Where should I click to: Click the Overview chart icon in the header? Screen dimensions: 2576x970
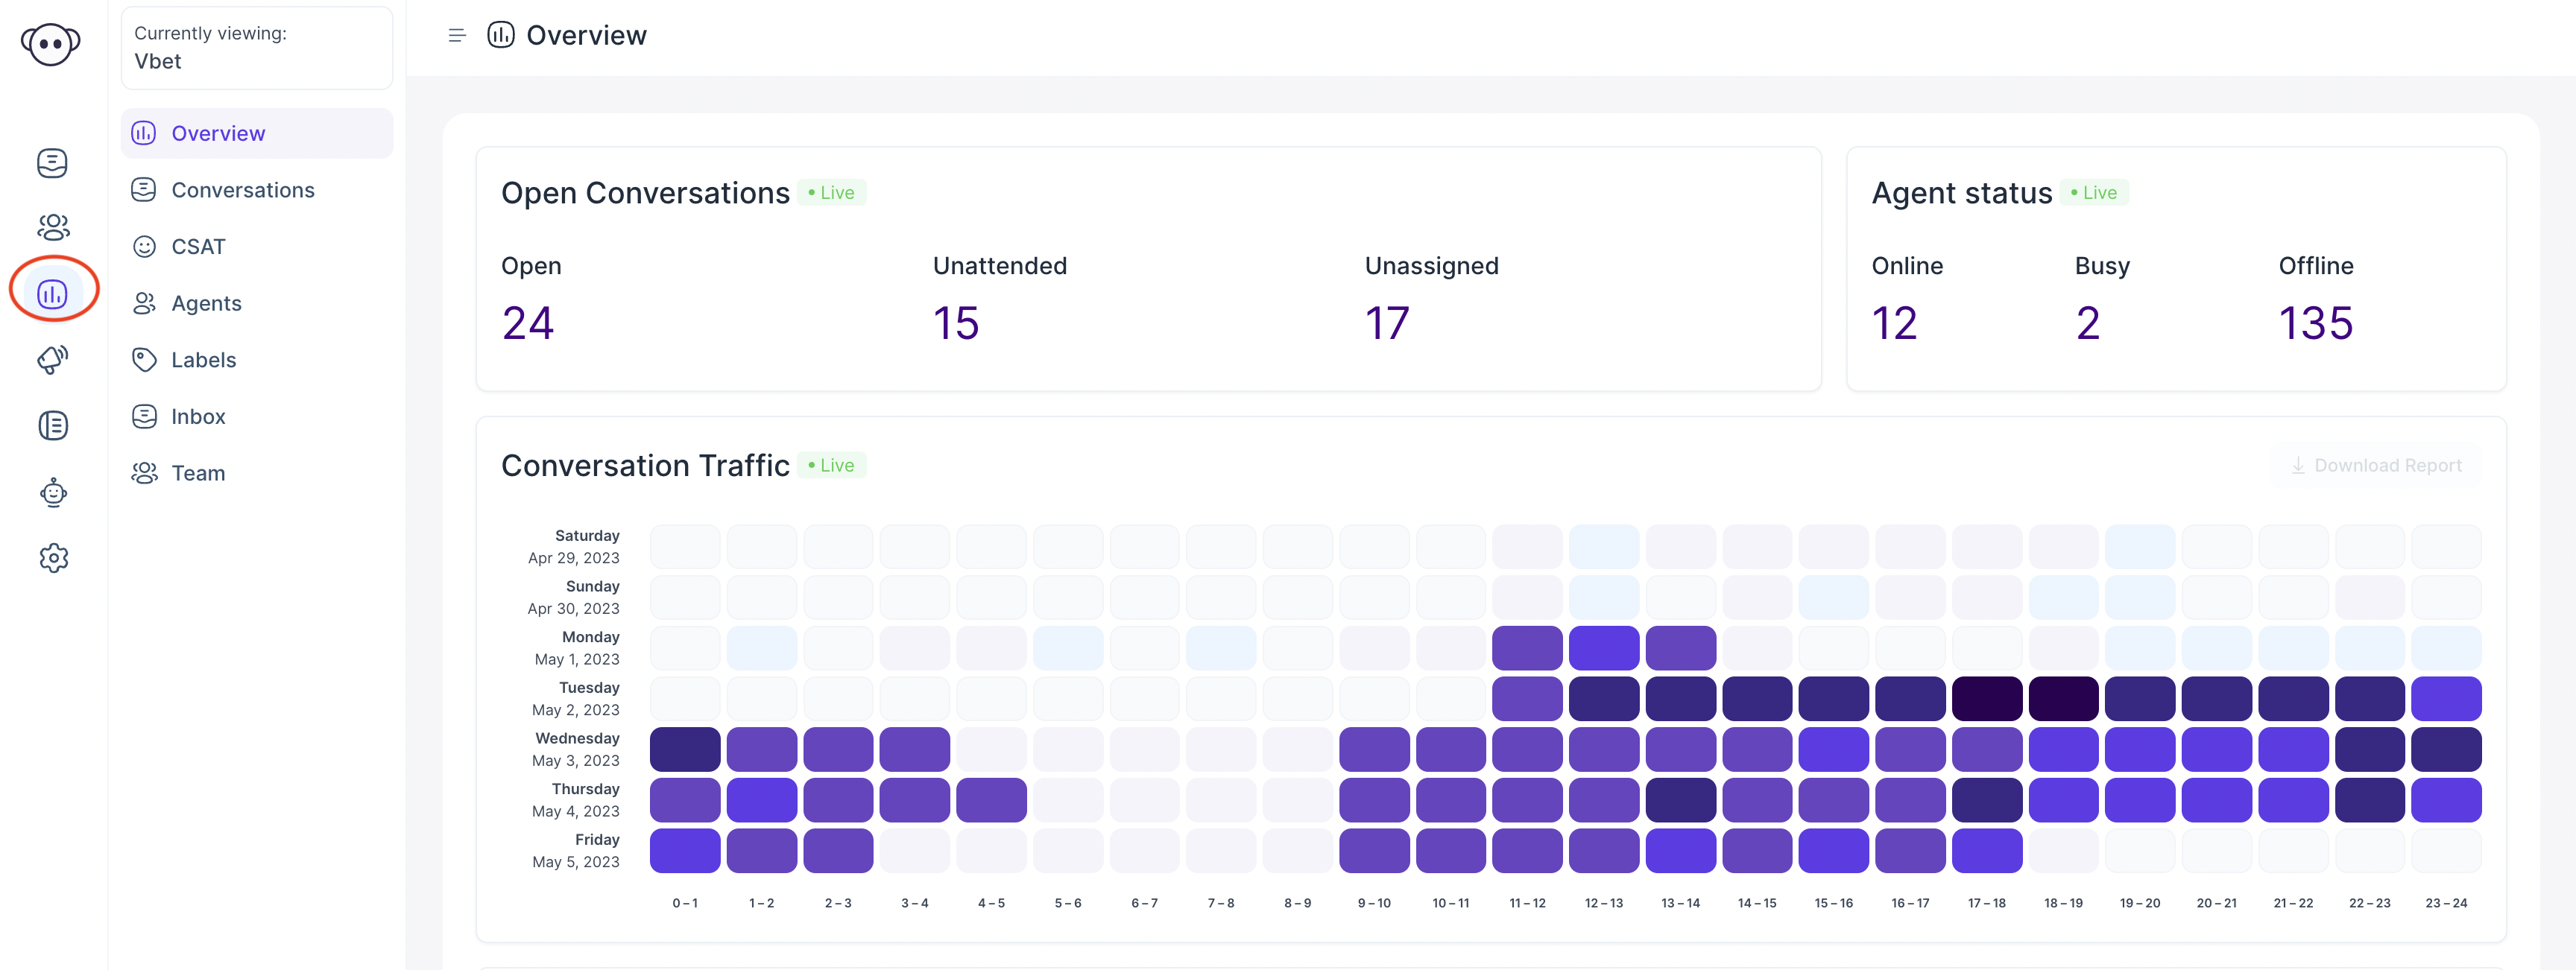point(500,35)
